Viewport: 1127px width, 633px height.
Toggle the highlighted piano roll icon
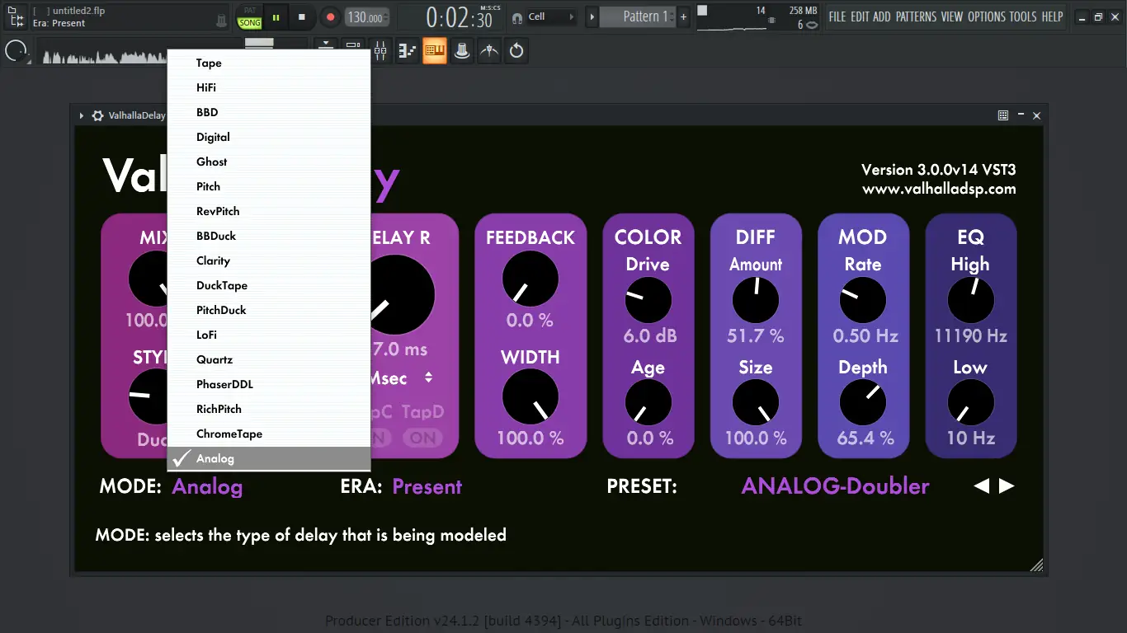click(x=435, y=51)
